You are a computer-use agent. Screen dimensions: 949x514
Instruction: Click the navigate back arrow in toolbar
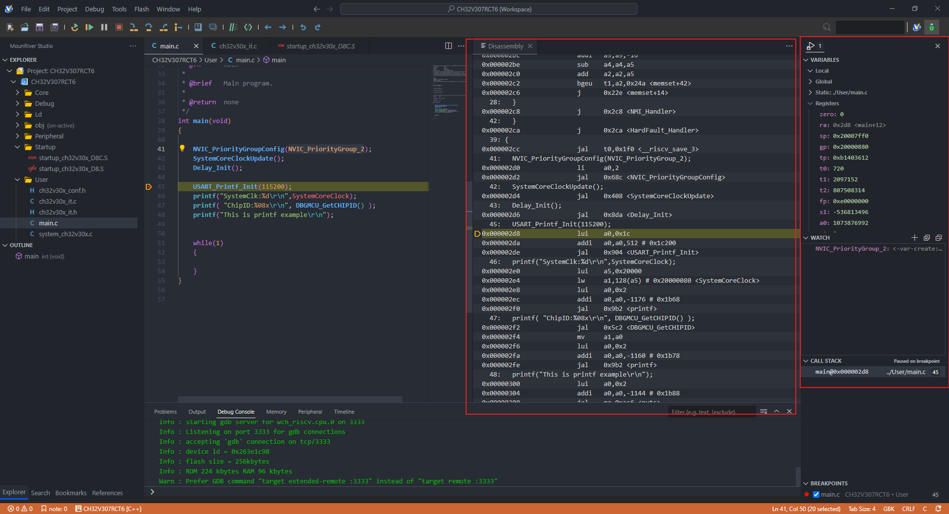click(x=268, y=27)
